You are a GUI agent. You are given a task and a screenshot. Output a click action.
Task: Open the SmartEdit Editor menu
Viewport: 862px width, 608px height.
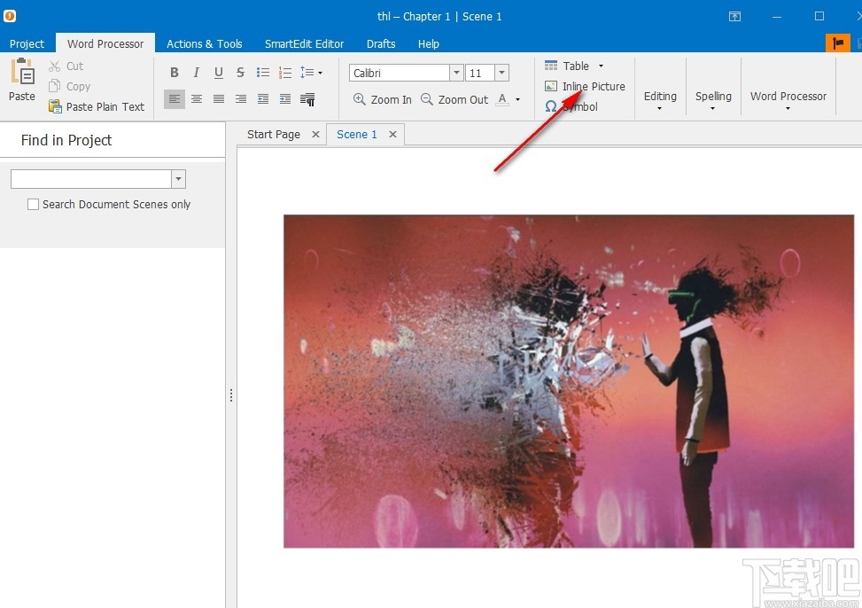click(304, 43)
